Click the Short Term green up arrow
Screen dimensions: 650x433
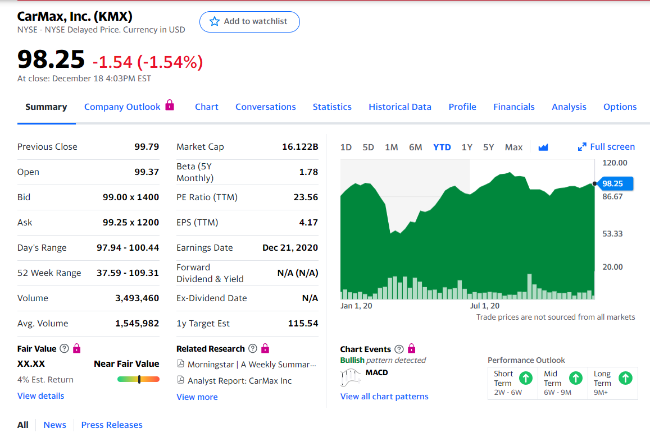(x=526, y=377)
